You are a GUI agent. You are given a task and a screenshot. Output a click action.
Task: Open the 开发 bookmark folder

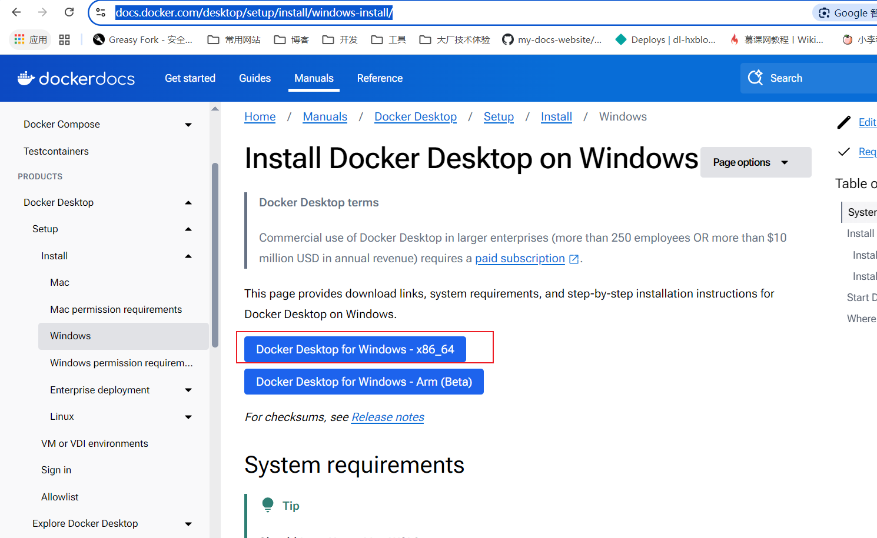pyautogui.click(x=340, y=39)
